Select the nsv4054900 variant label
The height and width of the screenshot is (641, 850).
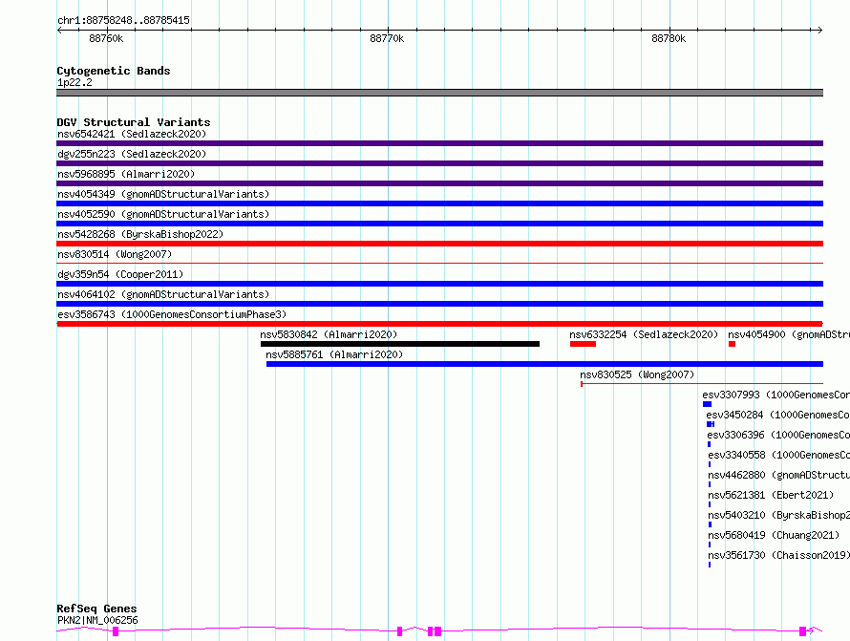[x=789, y=334]
